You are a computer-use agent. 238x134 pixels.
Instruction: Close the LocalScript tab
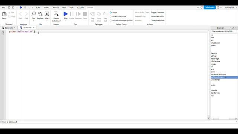point(33,28)
